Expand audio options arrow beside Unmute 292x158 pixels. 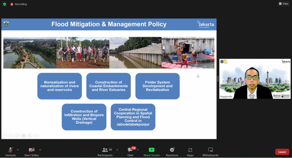[18, 150]
